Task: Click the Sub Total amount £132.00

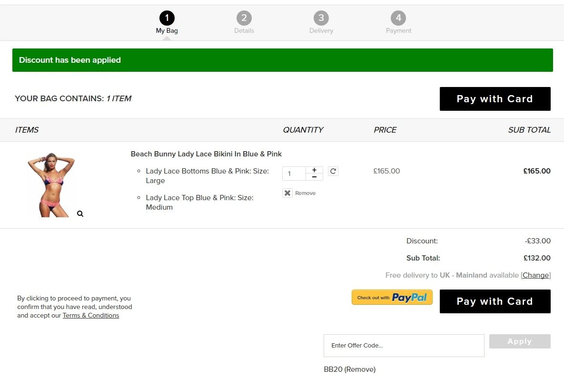Action: click(x=537, y=258)
